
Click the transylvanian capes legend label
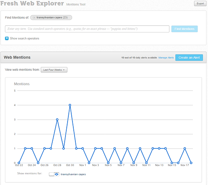point(73,174)
